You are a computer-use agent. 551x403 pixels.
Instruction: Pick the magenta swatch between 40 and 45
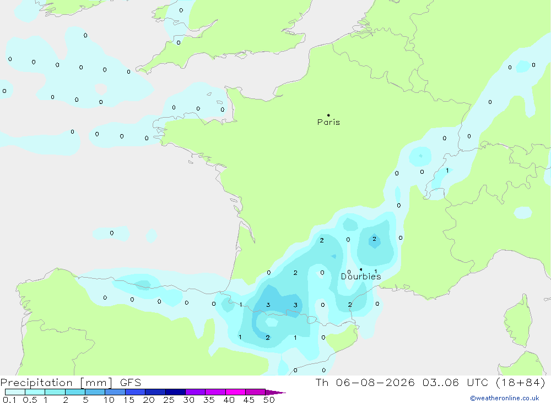tap(235, 392)
